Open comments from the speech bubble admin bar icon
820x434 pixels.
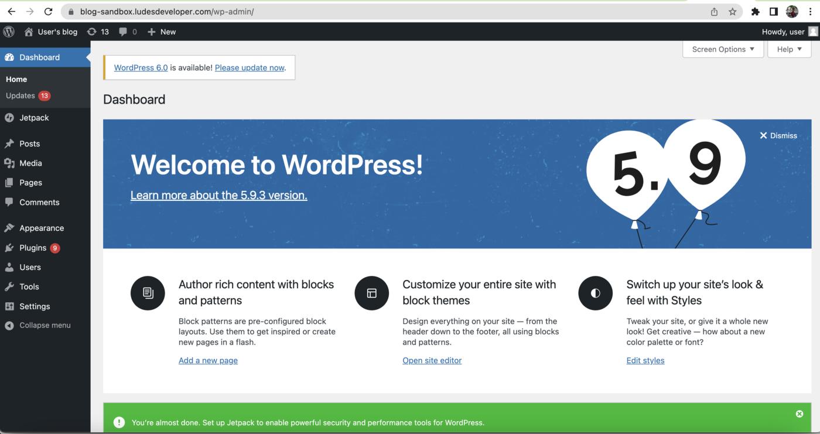[x=121, y=32]
